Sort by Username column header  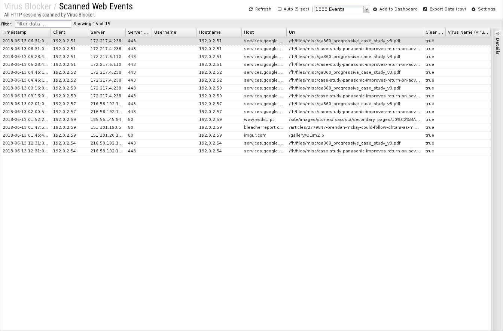174,33
